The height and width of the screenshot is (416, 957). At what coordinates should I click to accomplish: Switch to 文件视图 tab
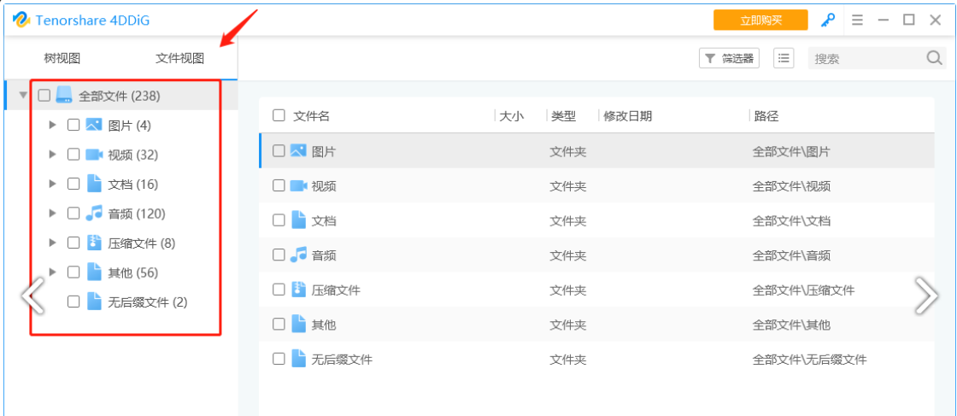coord(179,59)
